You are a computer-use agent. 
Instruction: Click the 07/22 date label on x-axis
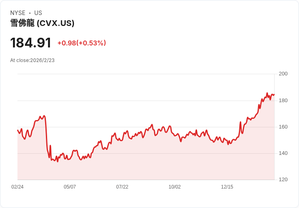click(x=122, y=187)
